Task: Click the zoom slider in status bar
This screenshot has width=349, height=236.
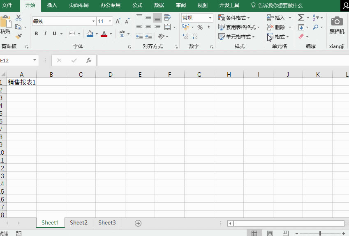Action: 320,233
